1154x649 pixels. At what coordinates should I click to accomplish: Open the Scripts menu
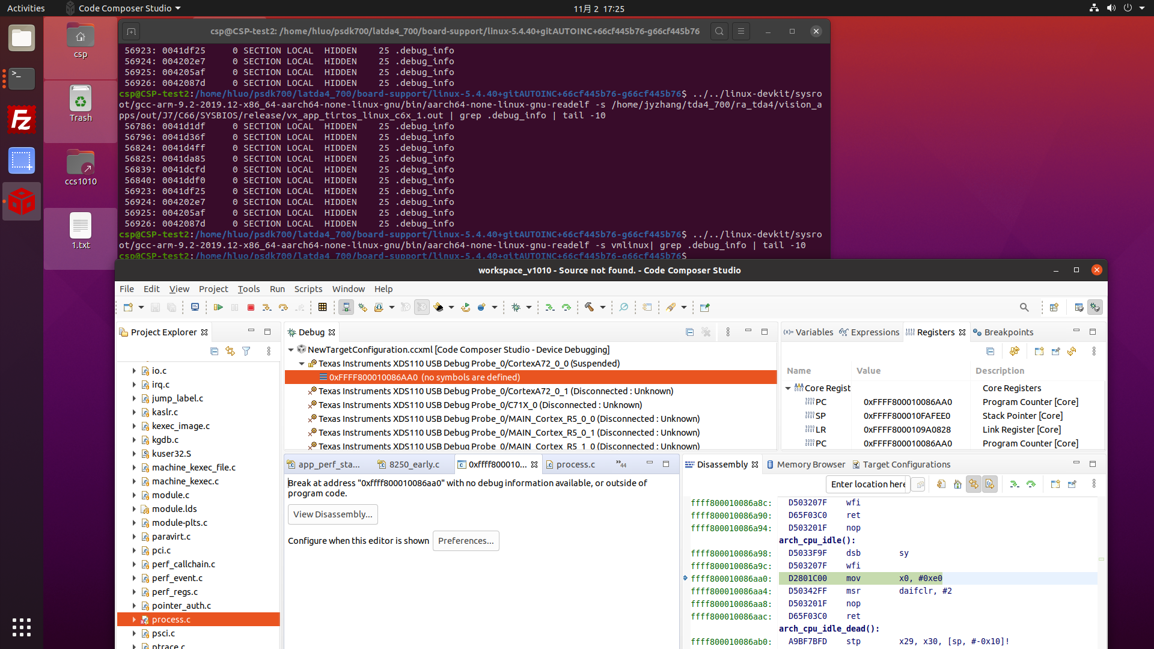308,289
